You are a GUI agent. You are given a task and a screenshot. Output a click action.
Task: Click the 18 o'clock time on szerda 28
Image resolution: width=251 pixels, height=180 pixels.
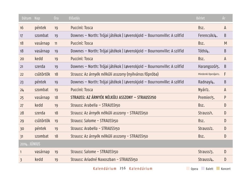[56, 113]
